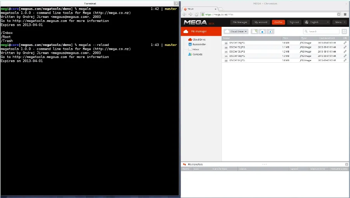Click the link icon on DSC04128.JPG row
The image size is (350, 198).
point(345,43)
